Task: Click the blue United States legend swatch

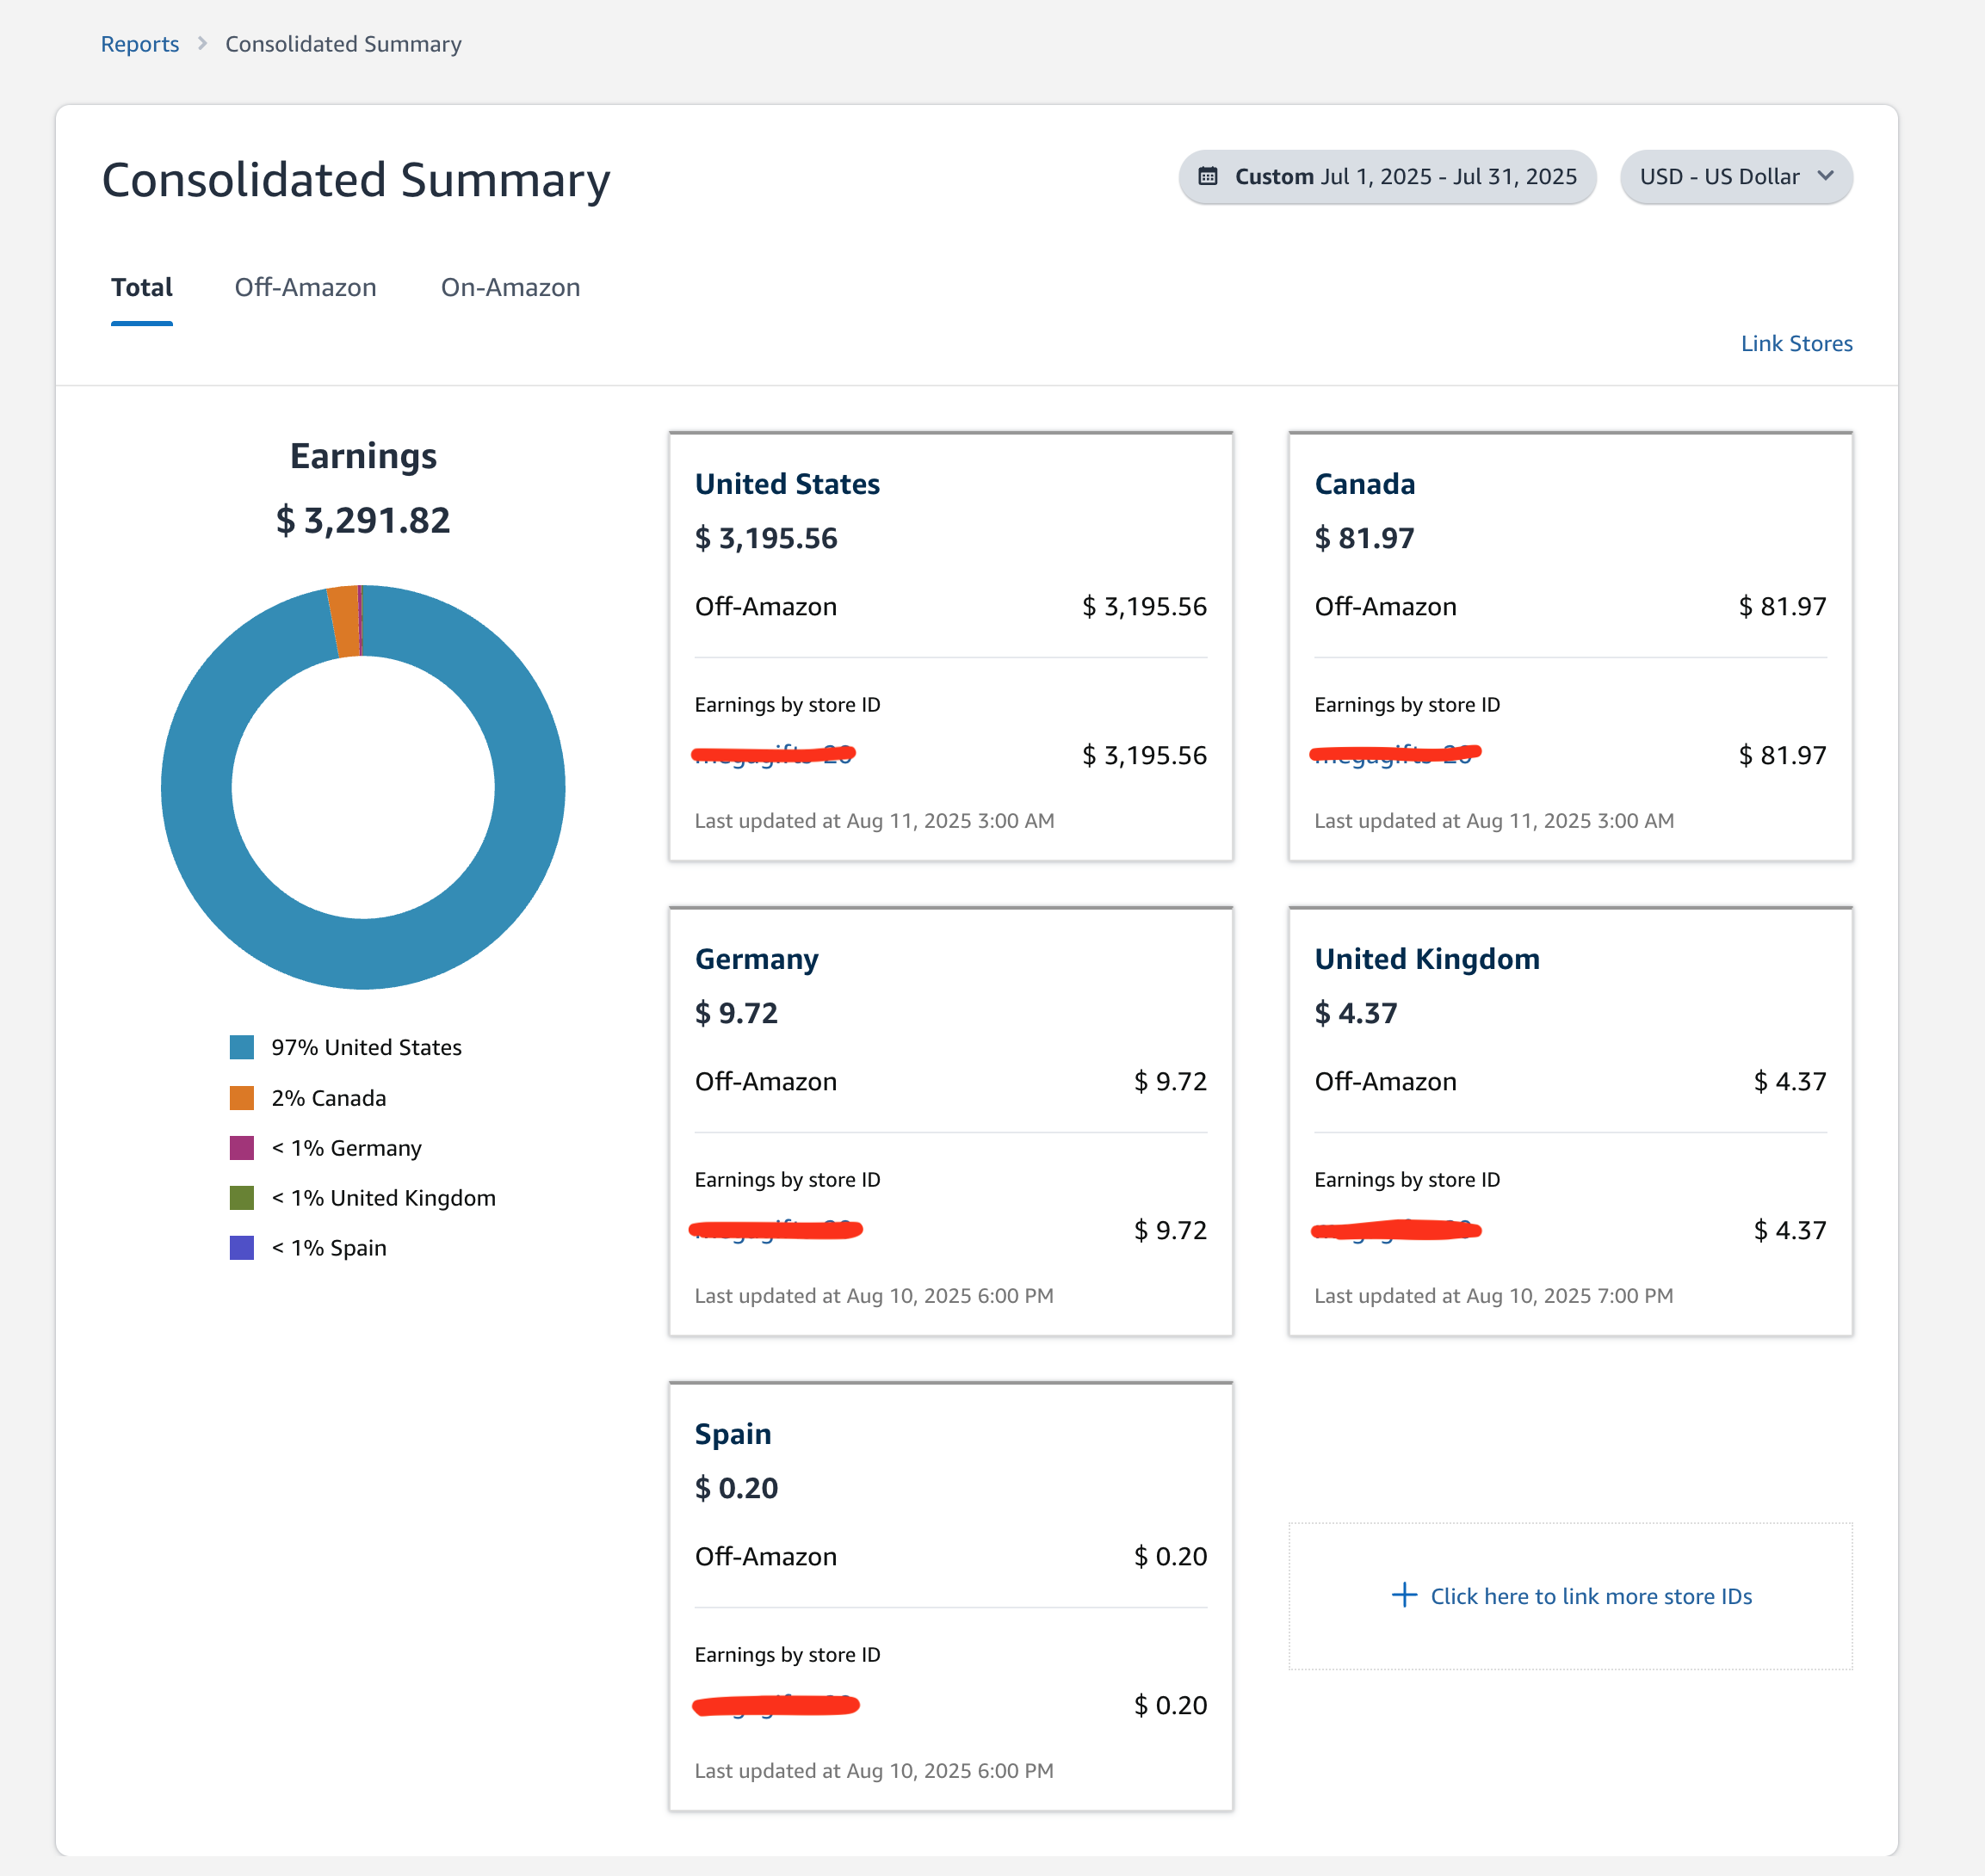Action: pos(241,1047)
